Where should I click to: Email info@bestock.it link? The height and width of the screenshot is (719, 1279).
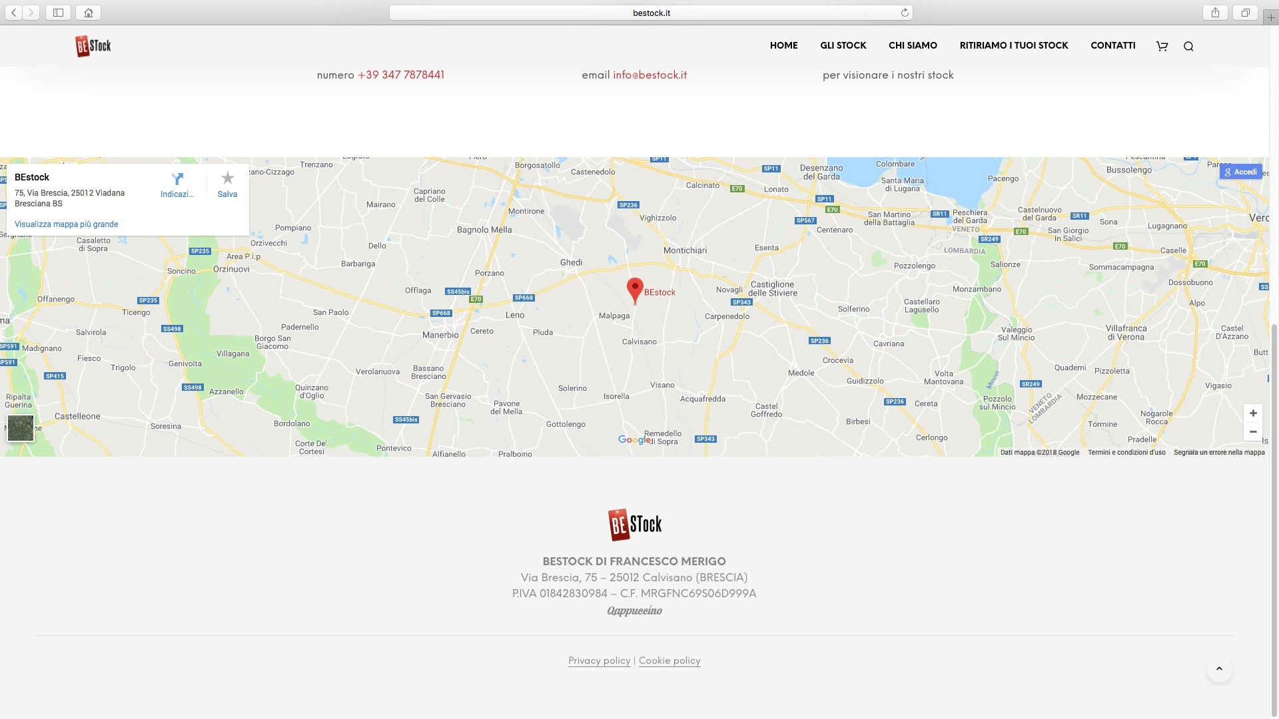(649, 75)
